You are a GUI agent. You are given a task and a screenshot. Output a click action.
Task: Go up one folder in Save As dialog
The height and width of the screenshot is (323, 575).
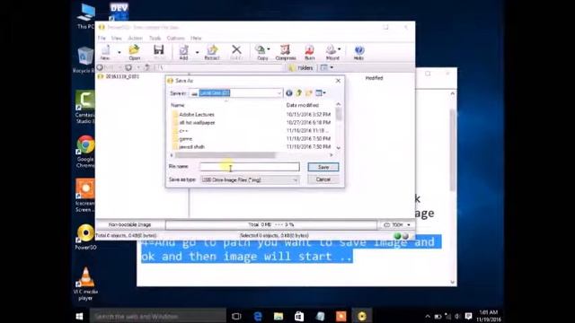tap(299, 93)
